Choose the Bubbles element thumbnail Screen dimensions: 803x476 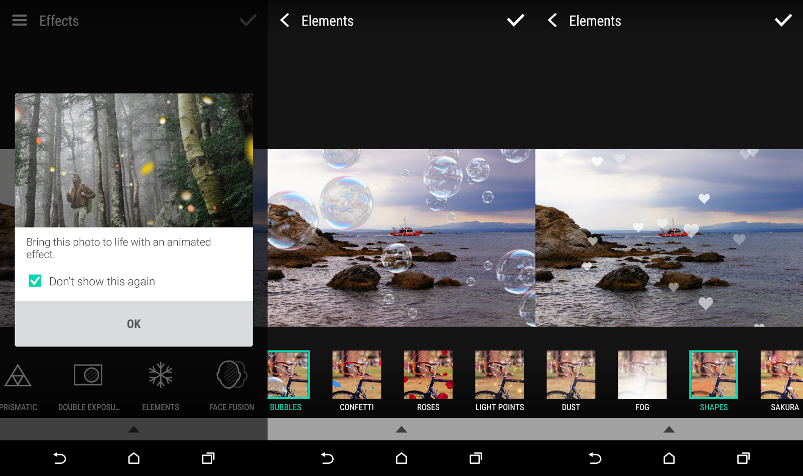click(x=288, y=375)
